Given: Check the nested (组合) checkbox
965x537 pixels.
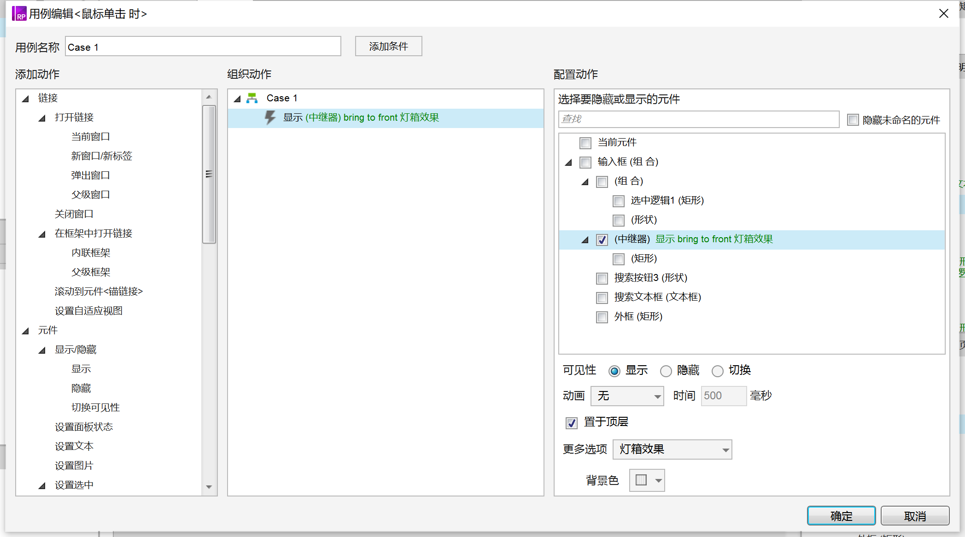Looking at the screenshot, I should pyautogui.click(x=602, y=181).
